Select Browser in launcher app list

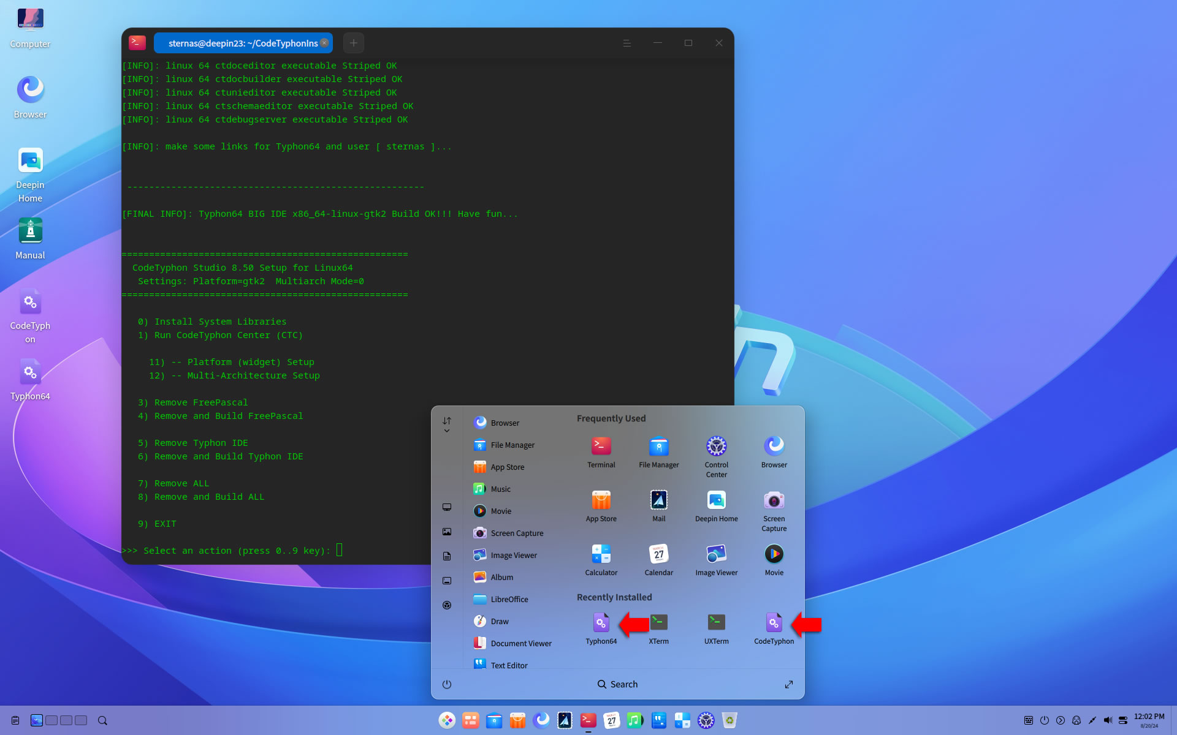coord(515,423)
